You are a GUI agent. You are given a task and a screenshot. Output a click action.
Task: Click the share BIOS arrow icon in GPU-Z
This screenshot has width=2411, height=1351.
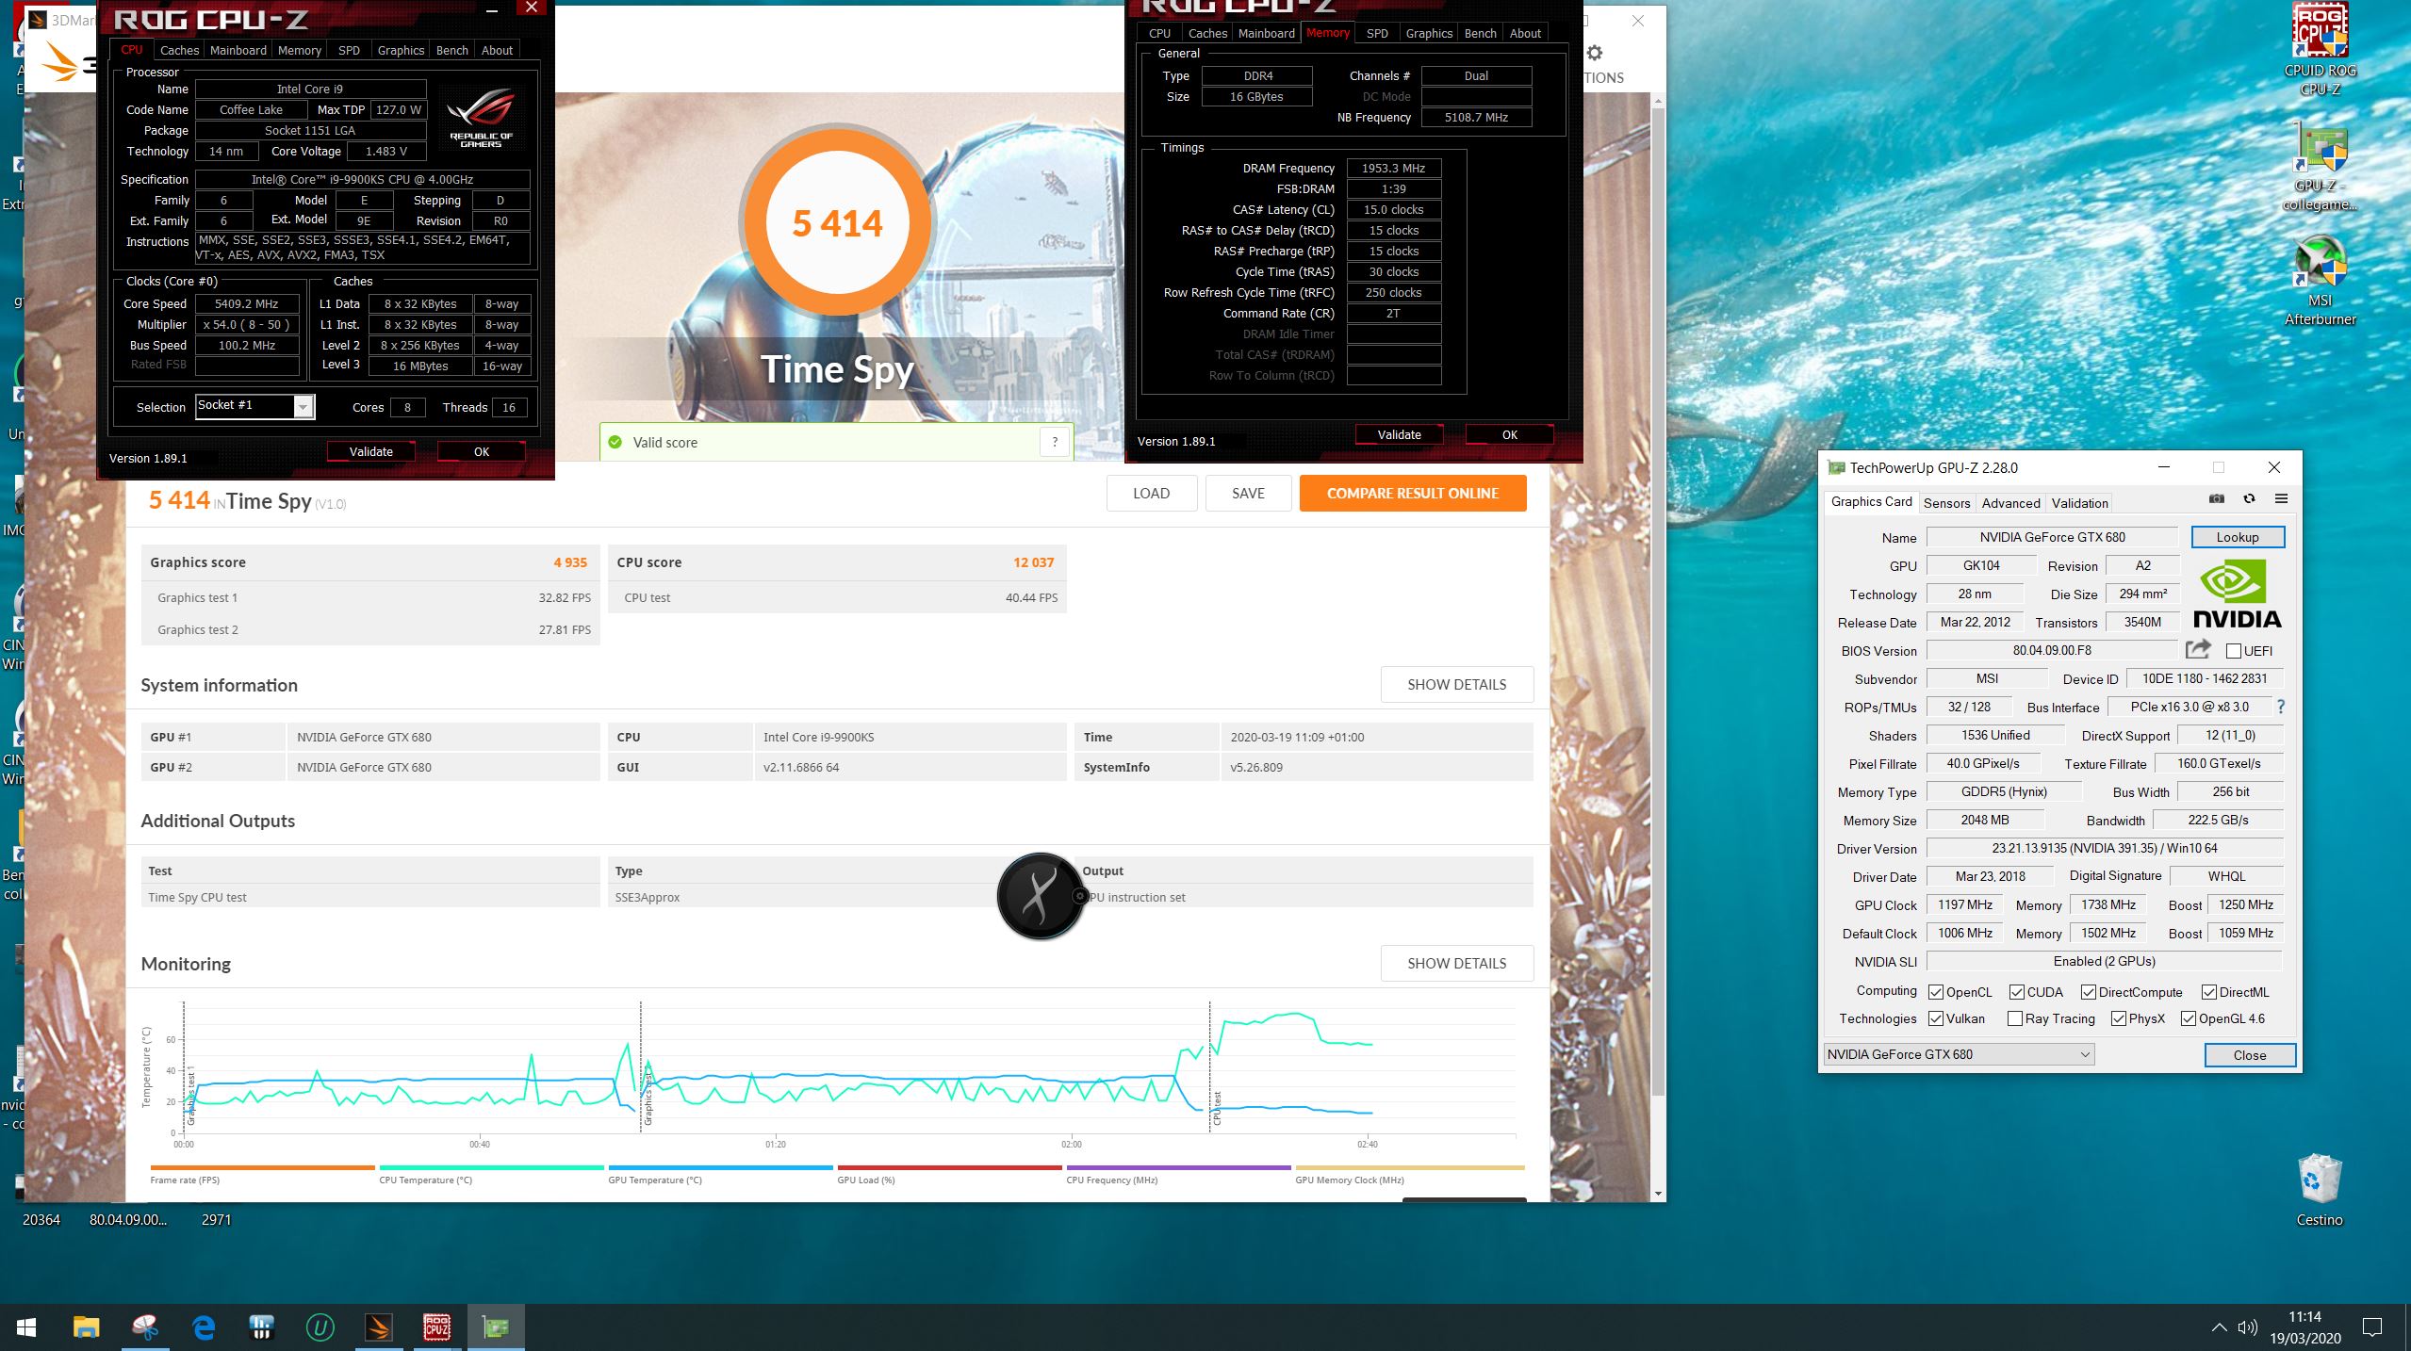[x=2198, y=649]
